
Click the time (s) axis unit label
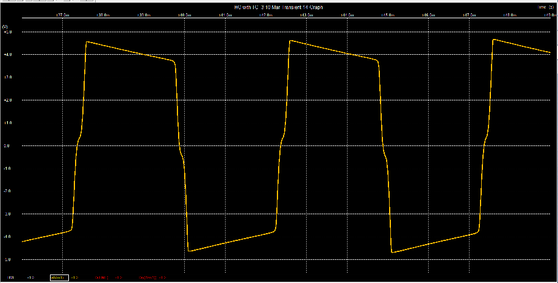click(546, 7)
